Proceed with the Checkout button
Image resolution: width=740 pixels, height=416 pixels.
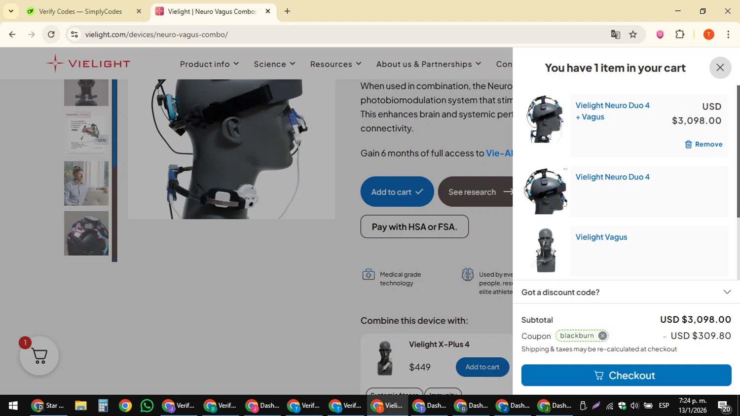click(626, 376)
